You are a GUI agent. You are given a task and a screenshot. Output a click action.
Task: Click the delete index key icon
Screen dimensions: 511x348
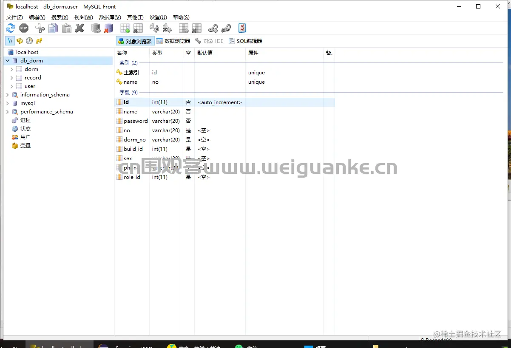pos(167,28)
